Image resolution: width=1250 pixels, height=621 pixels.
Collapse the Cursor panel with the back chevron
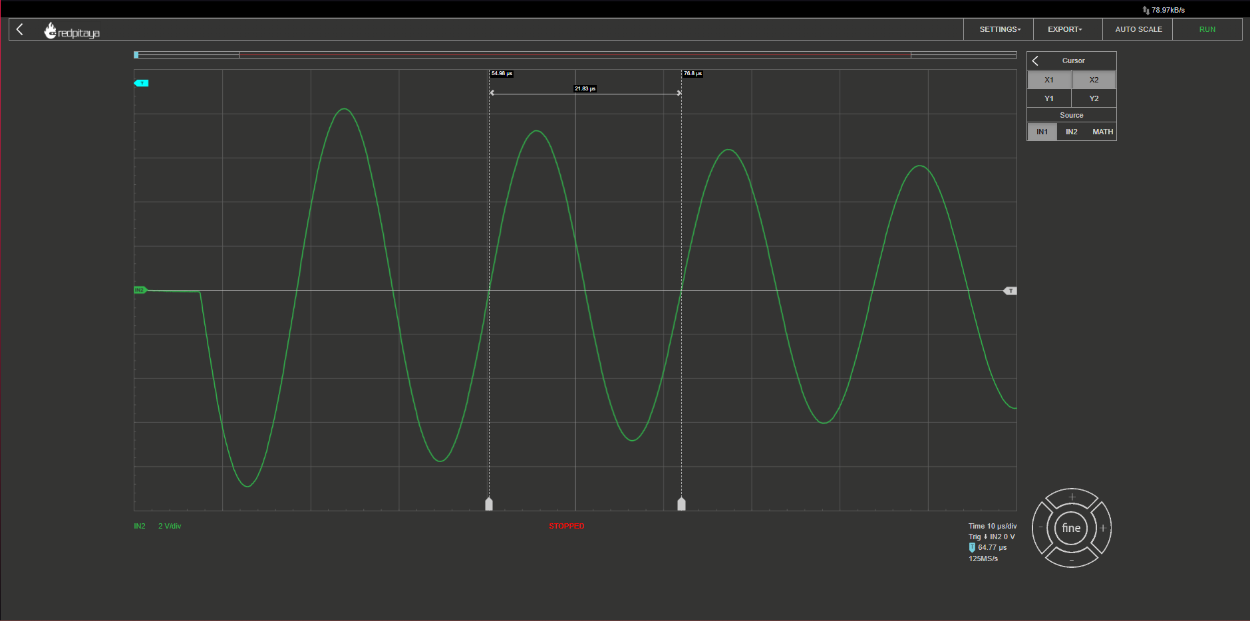(x=1035, y=61)
